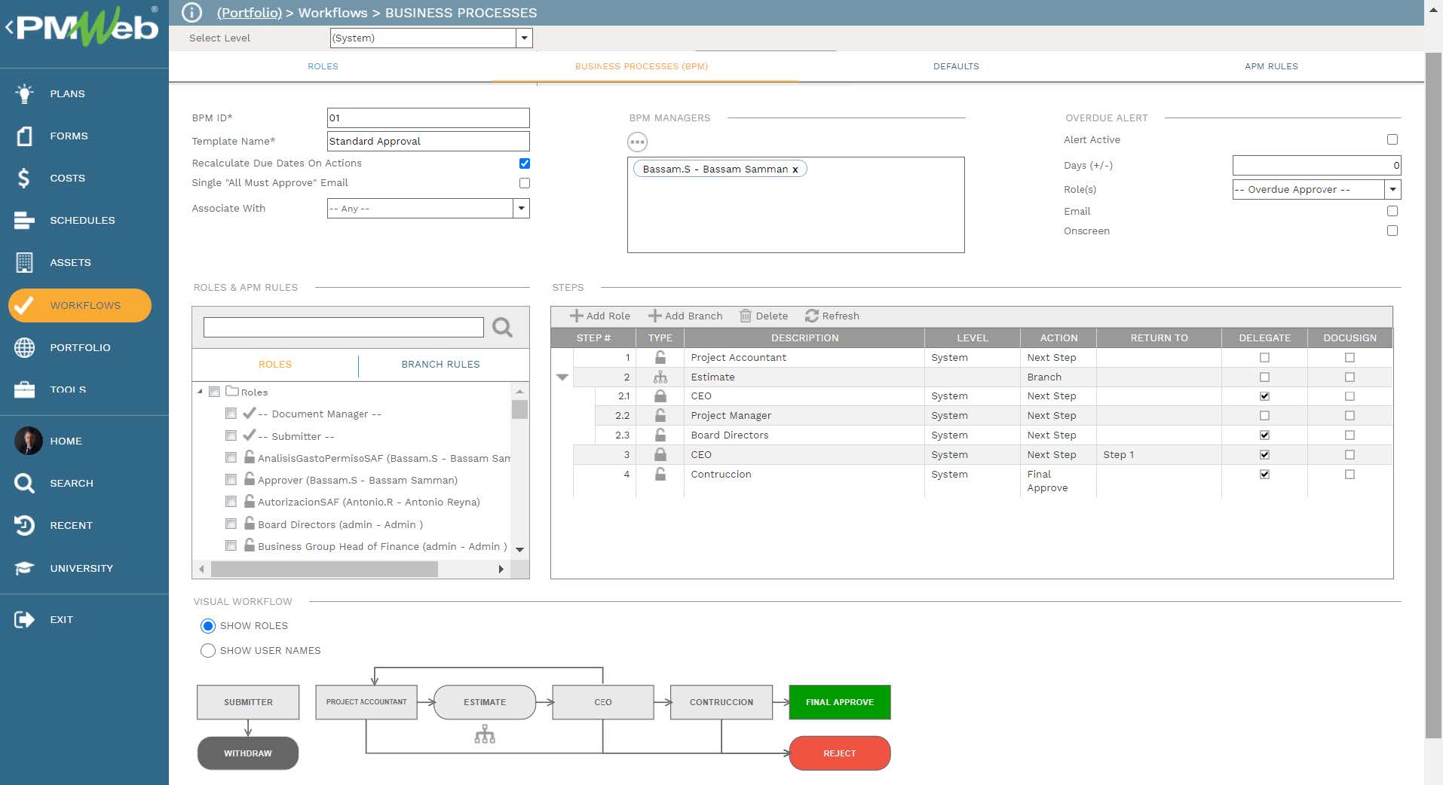Open the BPM Managers ellipsis picker
This screenshot has height=785, width=1443.
coord(637,142)
